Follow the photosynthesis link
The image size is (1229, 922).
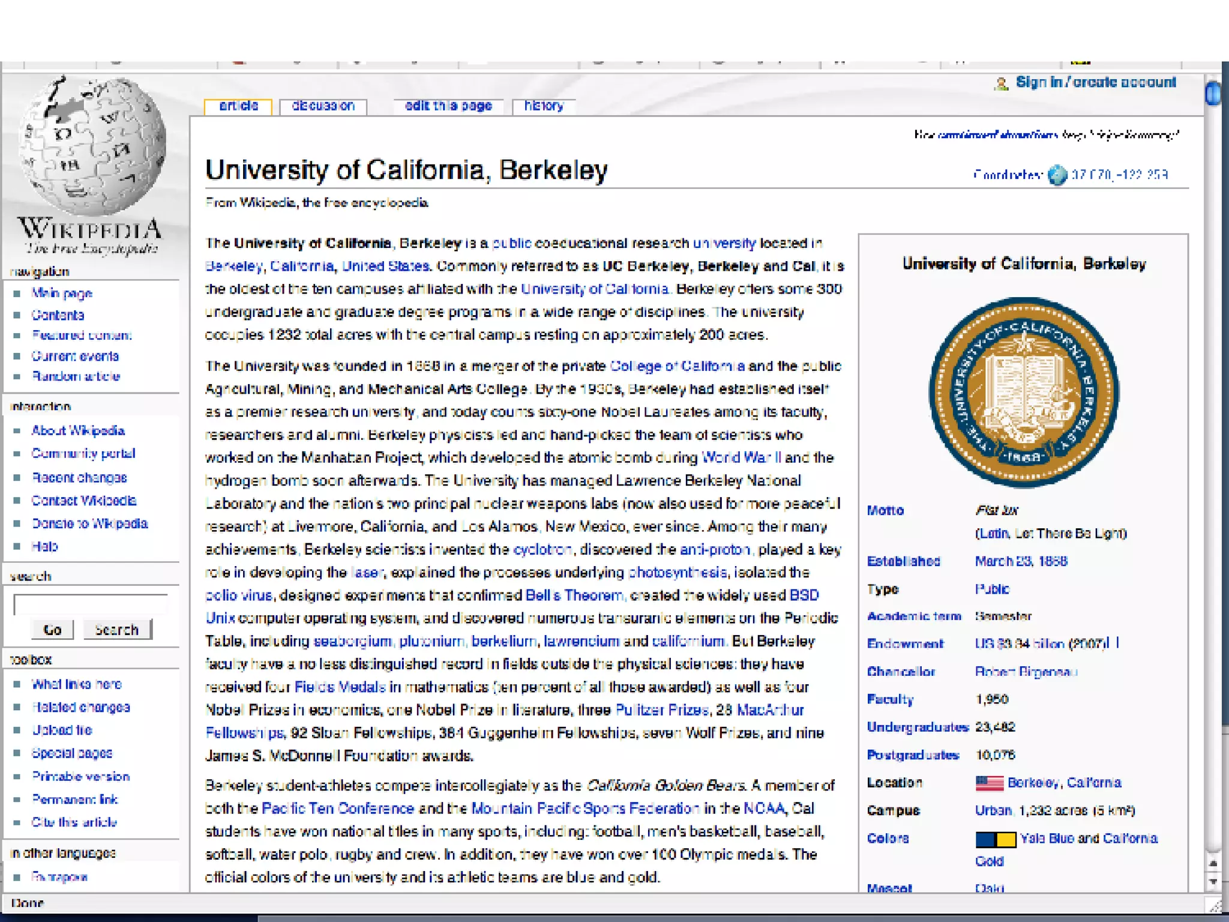[x=678, y=573]
